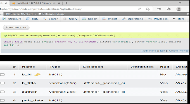Click the browser read aloud icon
Image resolution: width=190 pixels, height=104 pixels.
pyautogui.click(x=140, y=9)
